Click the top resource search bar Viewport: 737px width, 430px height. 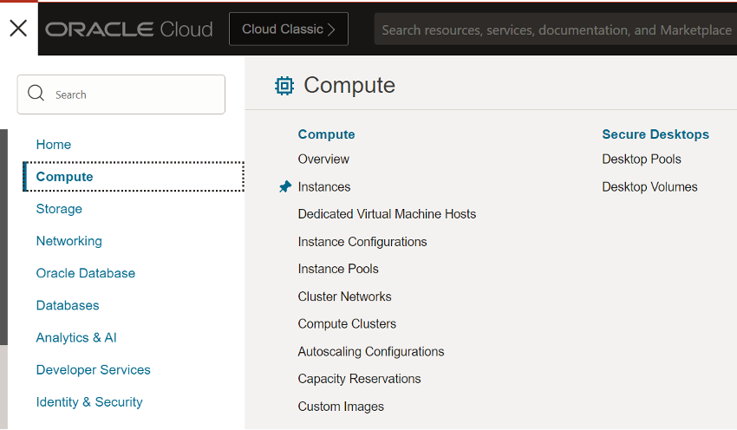click(x=556, y=30)
